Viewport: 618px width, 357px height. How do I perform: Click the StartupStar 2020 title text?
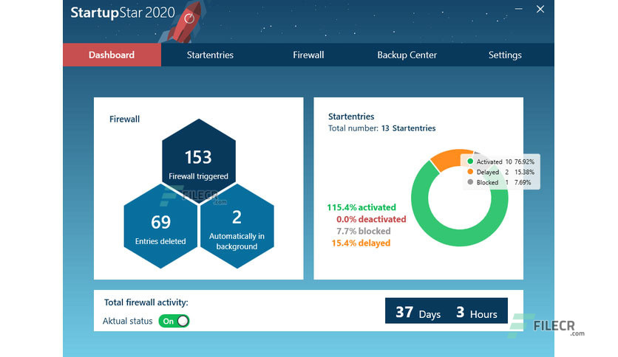pyautogui.click(x=123, y=13)
